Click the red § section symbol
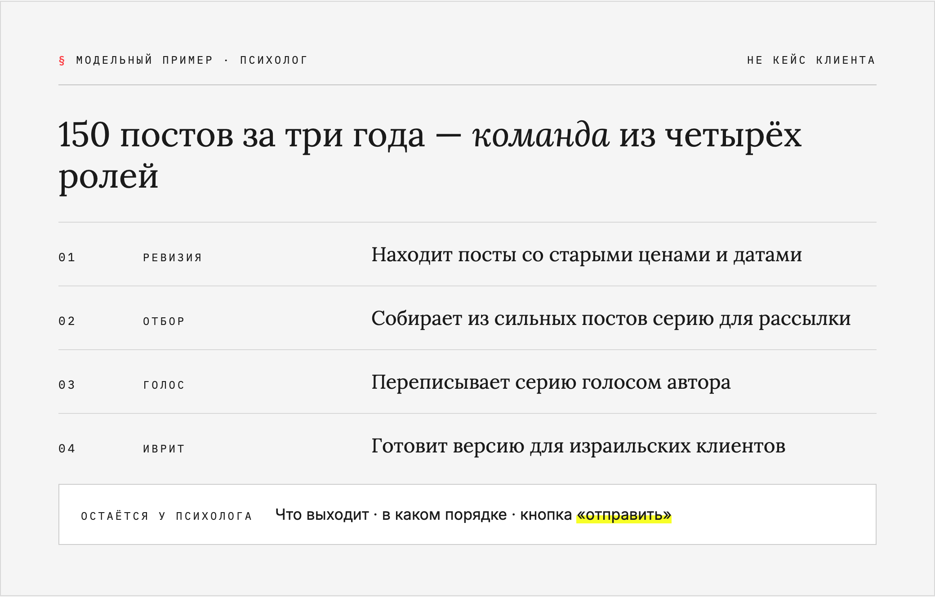This screenshot has height=597, width=935. [62, 60]
